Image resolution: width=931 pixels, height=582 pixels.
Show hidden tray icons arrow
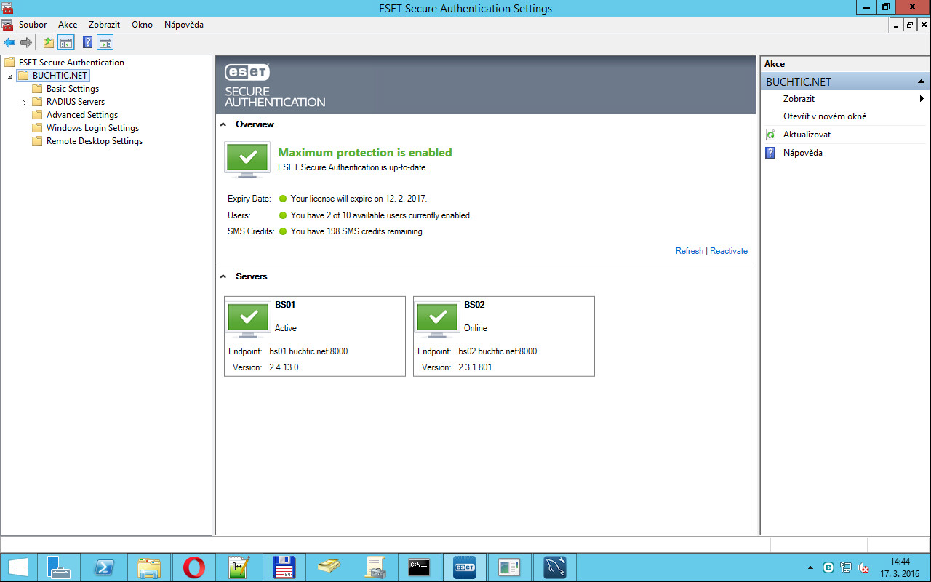[x=811, y=567]
